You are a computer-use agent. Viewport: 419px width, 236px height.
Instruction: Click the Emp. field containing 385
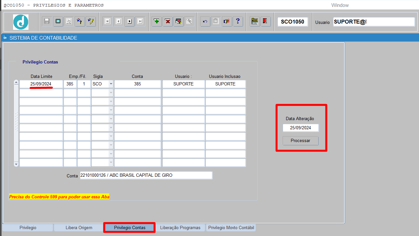point(70,84)
